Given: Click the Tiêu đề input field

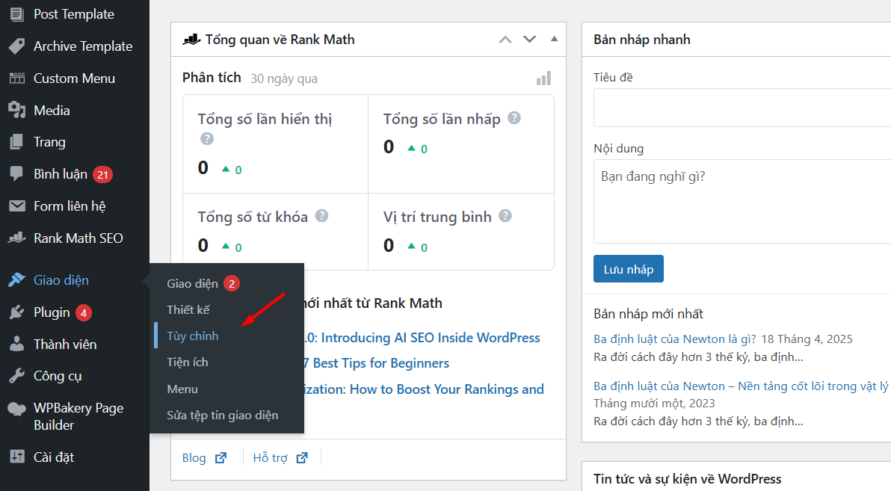Looking at the screenshot, I should pos(740,107).
